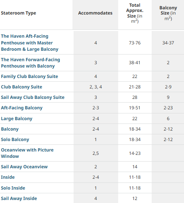Select the Sail Away Oceanview link

[x=24, y=167]
